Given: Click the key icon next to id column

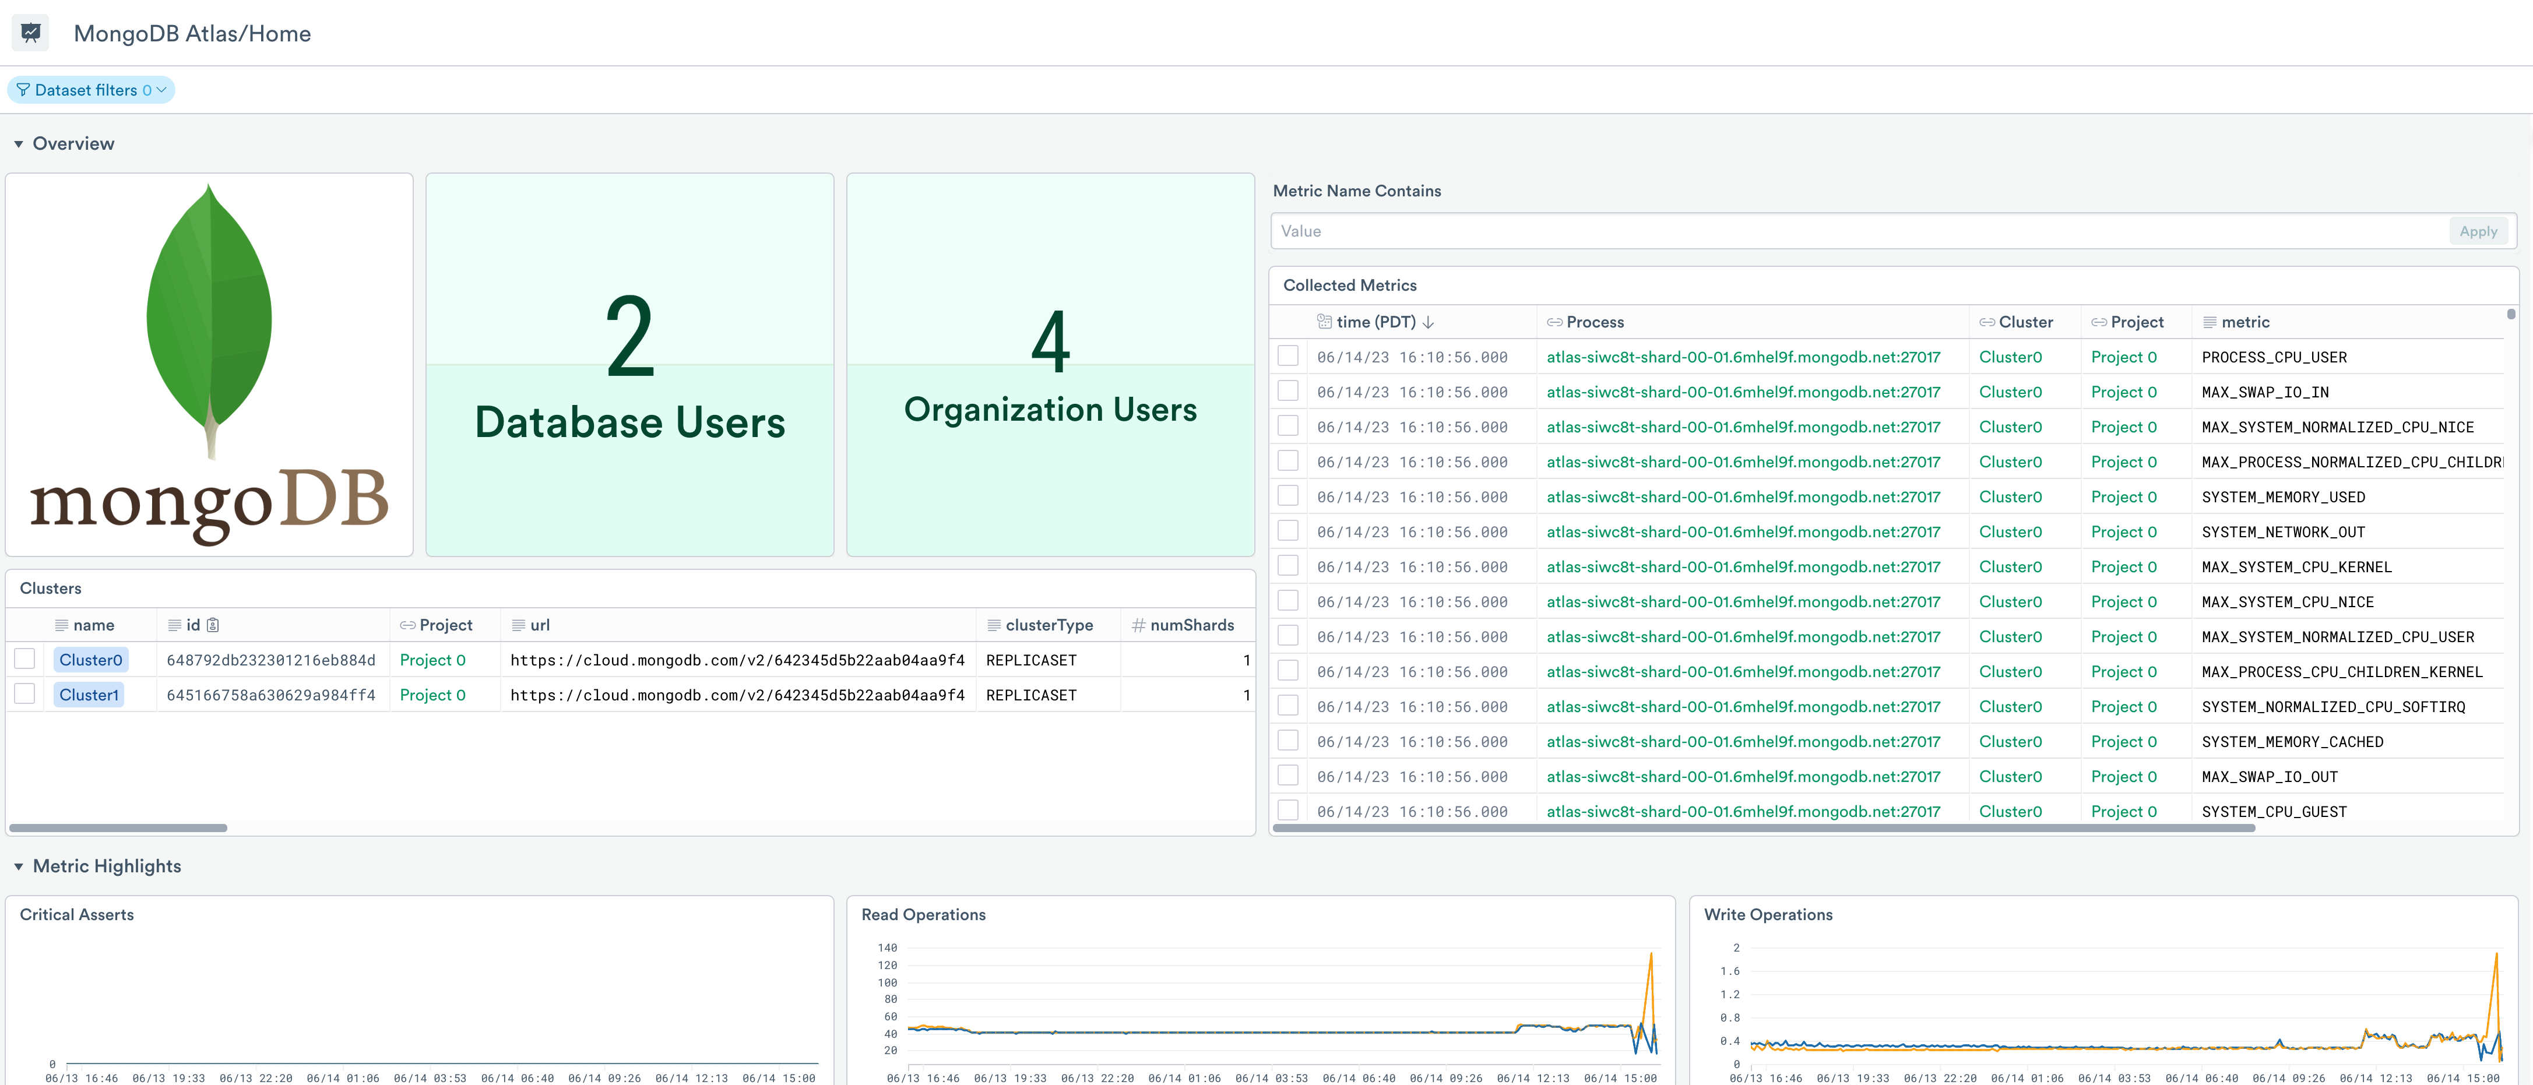Looking at the screenshot, I should (212, 625).
